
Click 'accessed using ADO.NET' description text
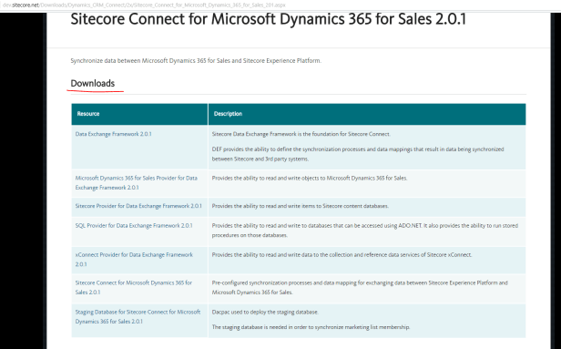[365, 231]
